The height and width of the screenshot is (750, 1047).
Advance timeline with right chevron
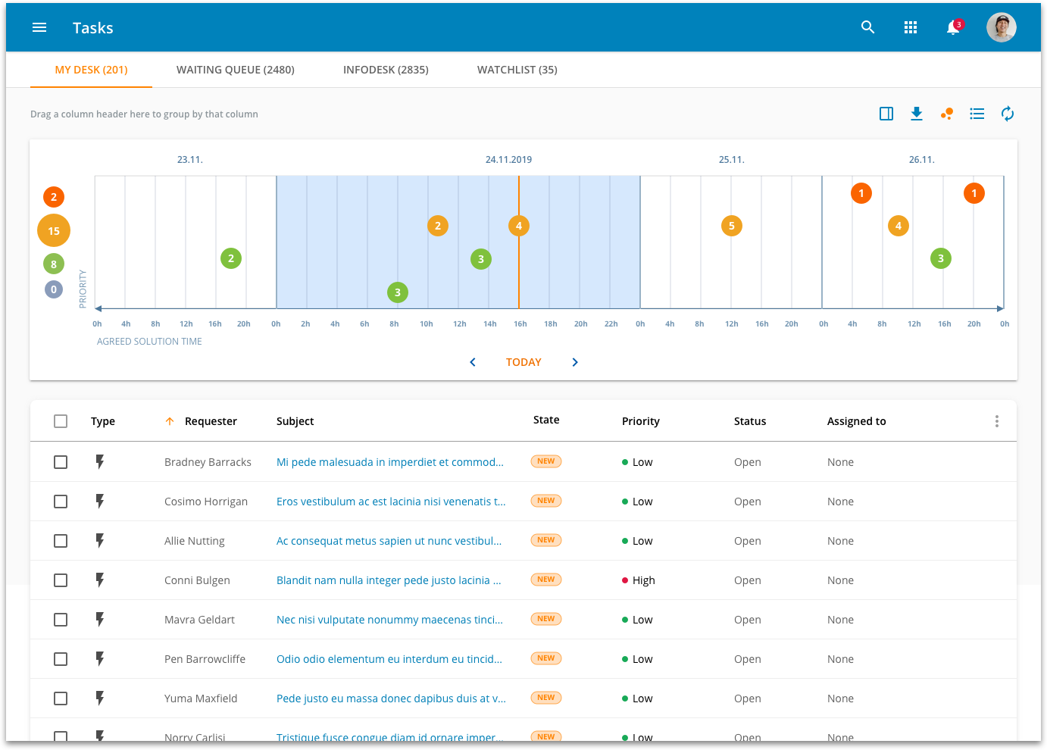coord(575,362)
